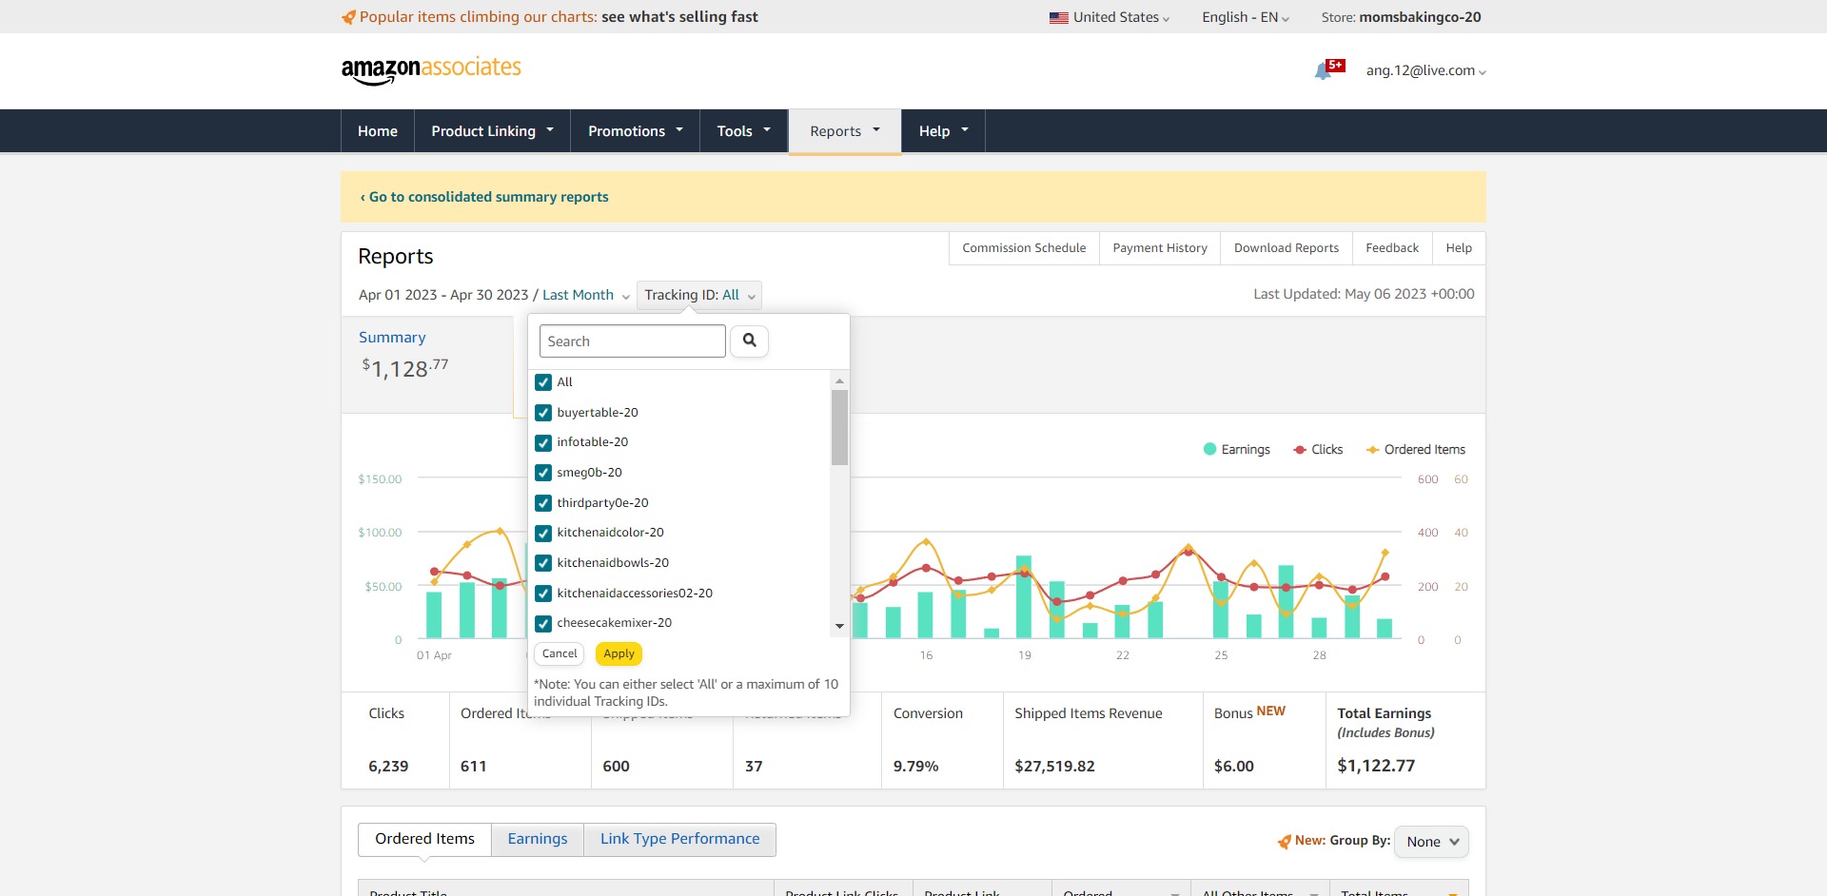The image size is (1827, 896).
Task: Open the Help nav menu
Action: click(x=943, y=131)
